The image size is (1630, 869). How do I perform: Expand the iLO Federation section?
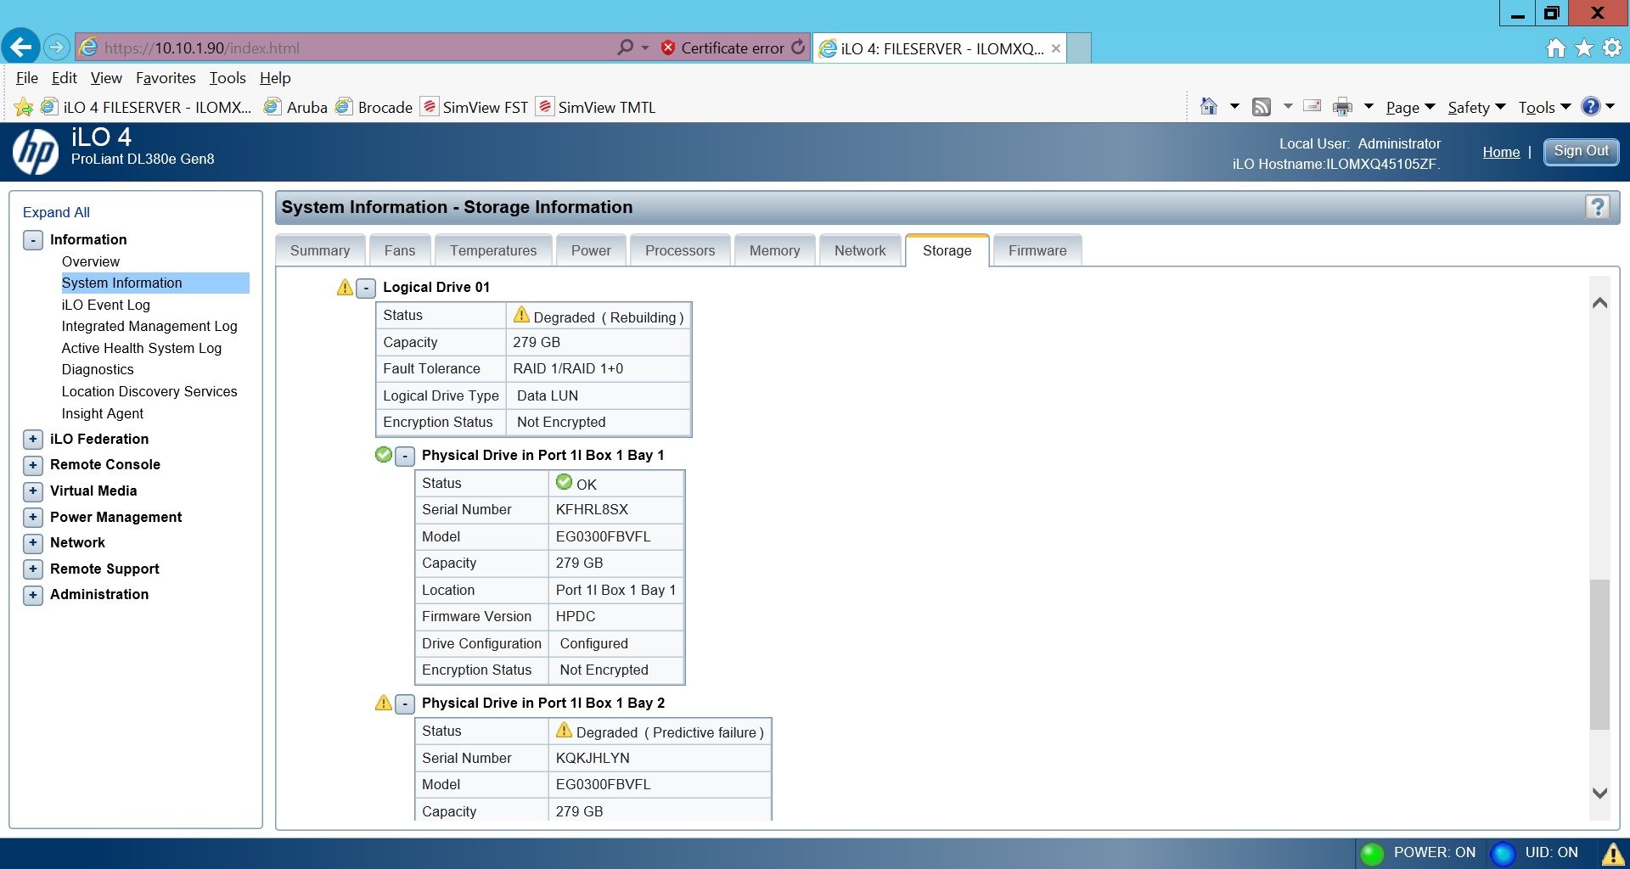(x=32, y=440)
